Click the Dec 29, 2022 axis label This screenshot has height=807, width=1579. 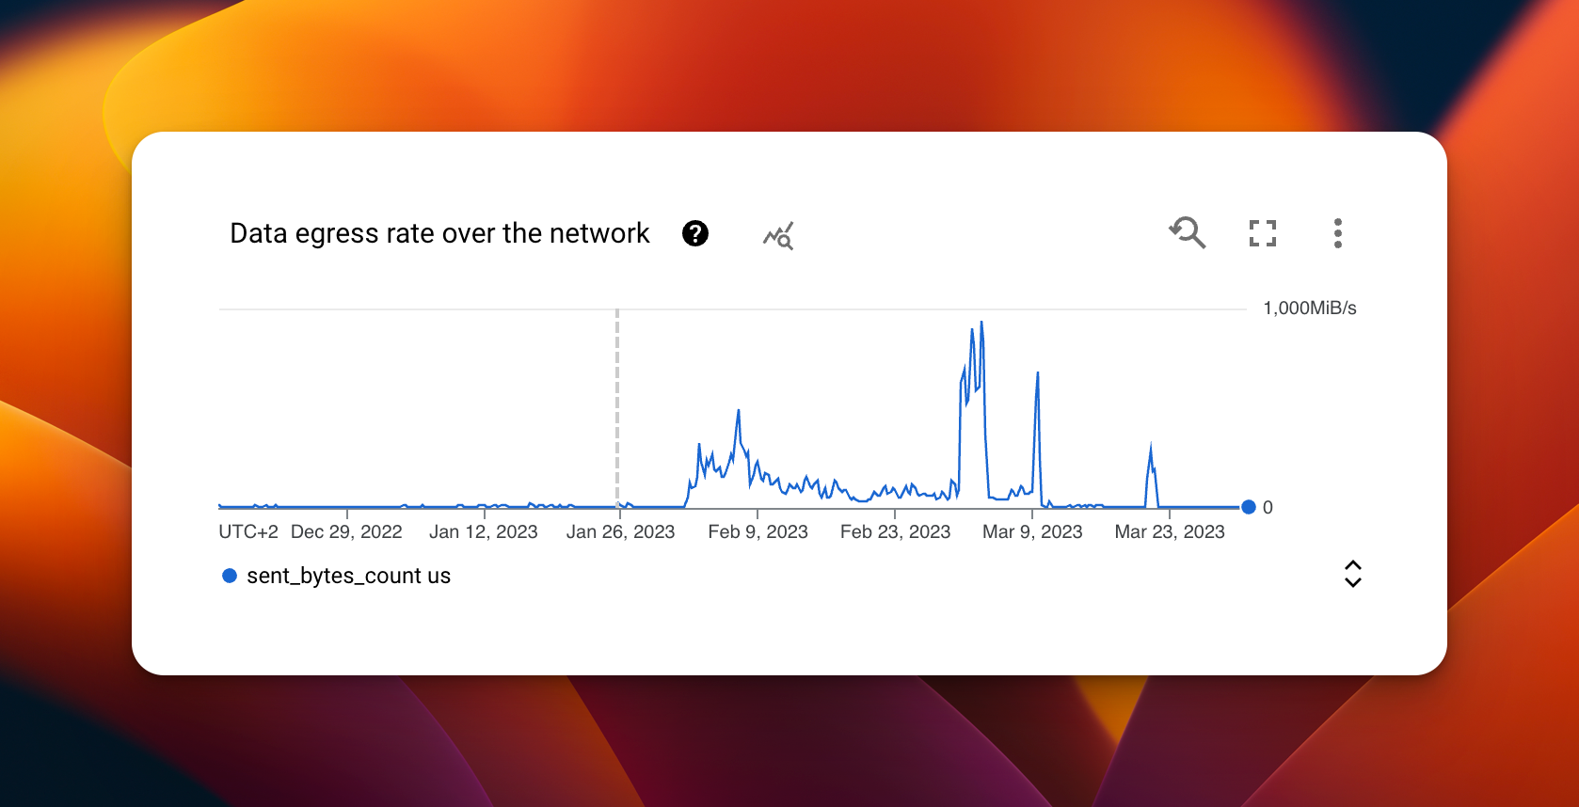point(346,531)
